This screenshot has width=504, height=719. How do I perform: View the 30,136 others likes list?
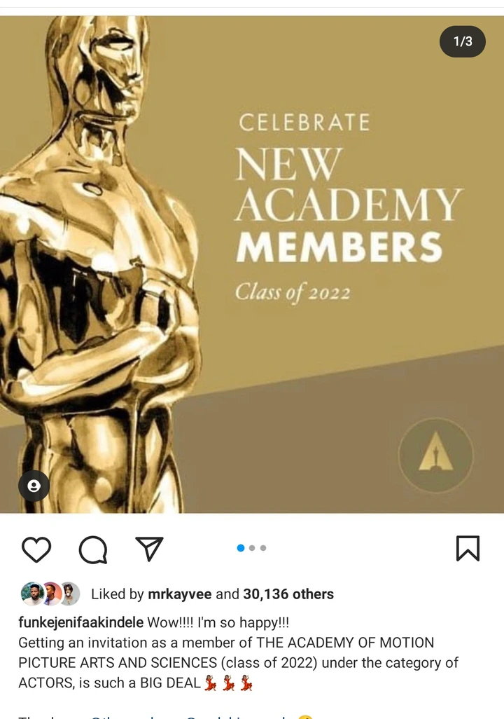pos(288,594)
